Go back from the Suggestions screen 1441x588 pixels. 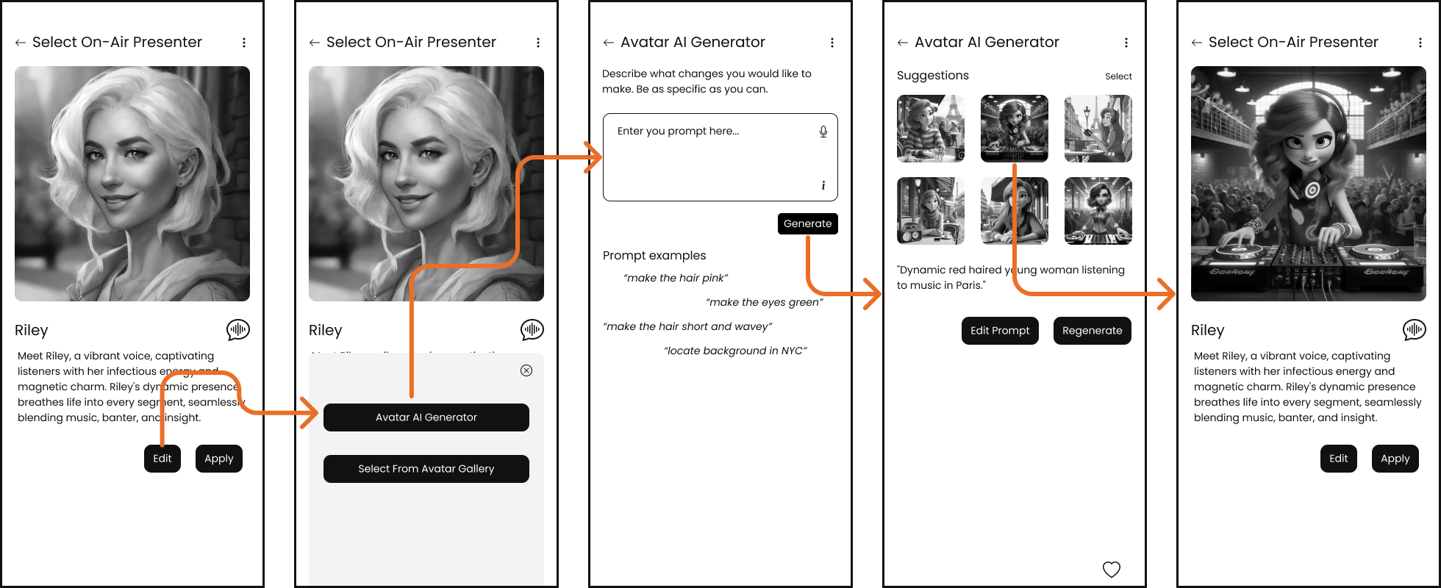coord(903,43)
